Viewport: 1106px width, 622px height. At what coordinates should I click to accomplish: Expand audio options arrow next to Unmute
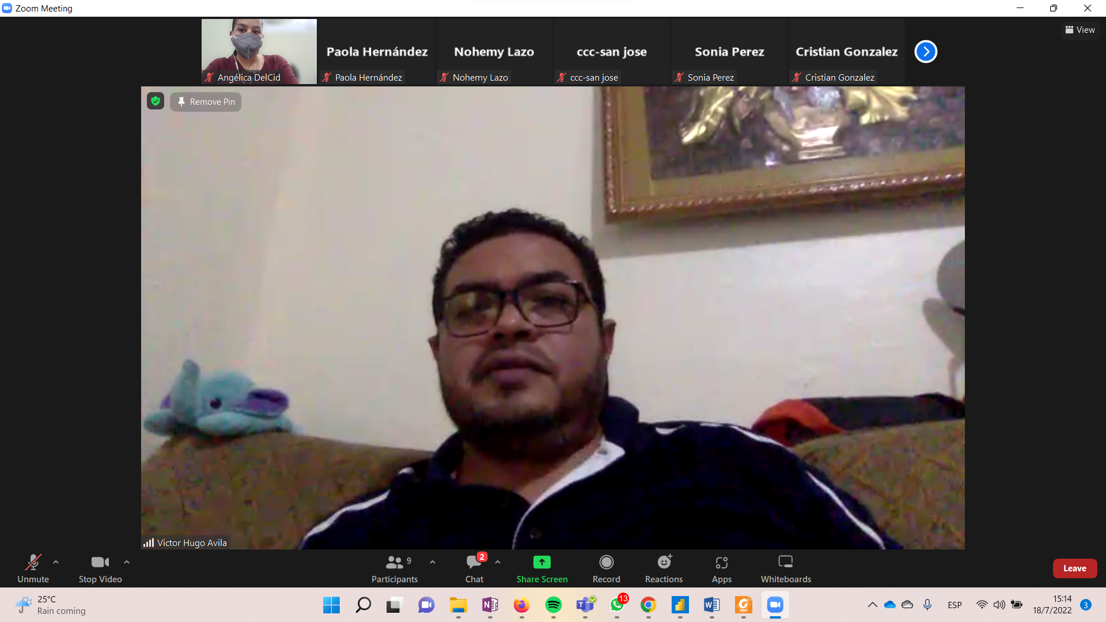coord(56,562)
